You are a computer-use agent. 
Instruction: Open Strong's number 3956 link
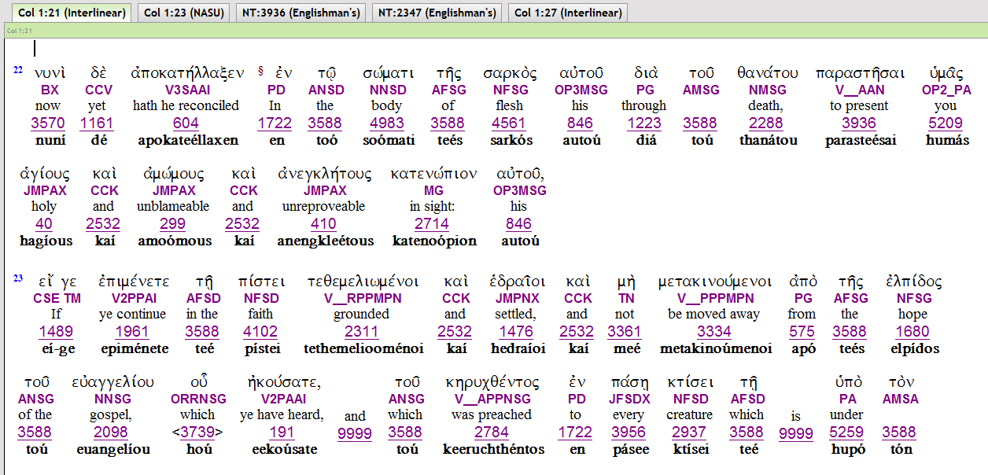pyautogui.click(x=629, y=433)
